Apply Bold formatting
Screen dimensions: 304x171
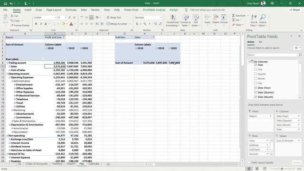36,24
